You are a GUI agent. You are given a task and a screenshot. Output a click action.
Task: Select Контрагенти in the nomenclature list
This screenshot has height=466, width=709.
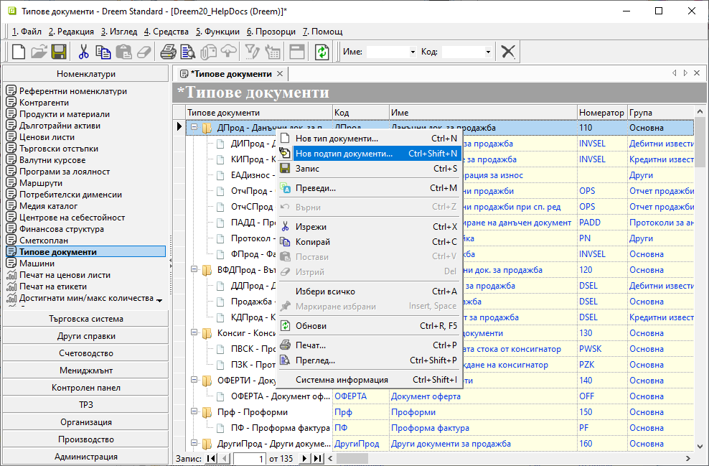(x=44, y=103)
